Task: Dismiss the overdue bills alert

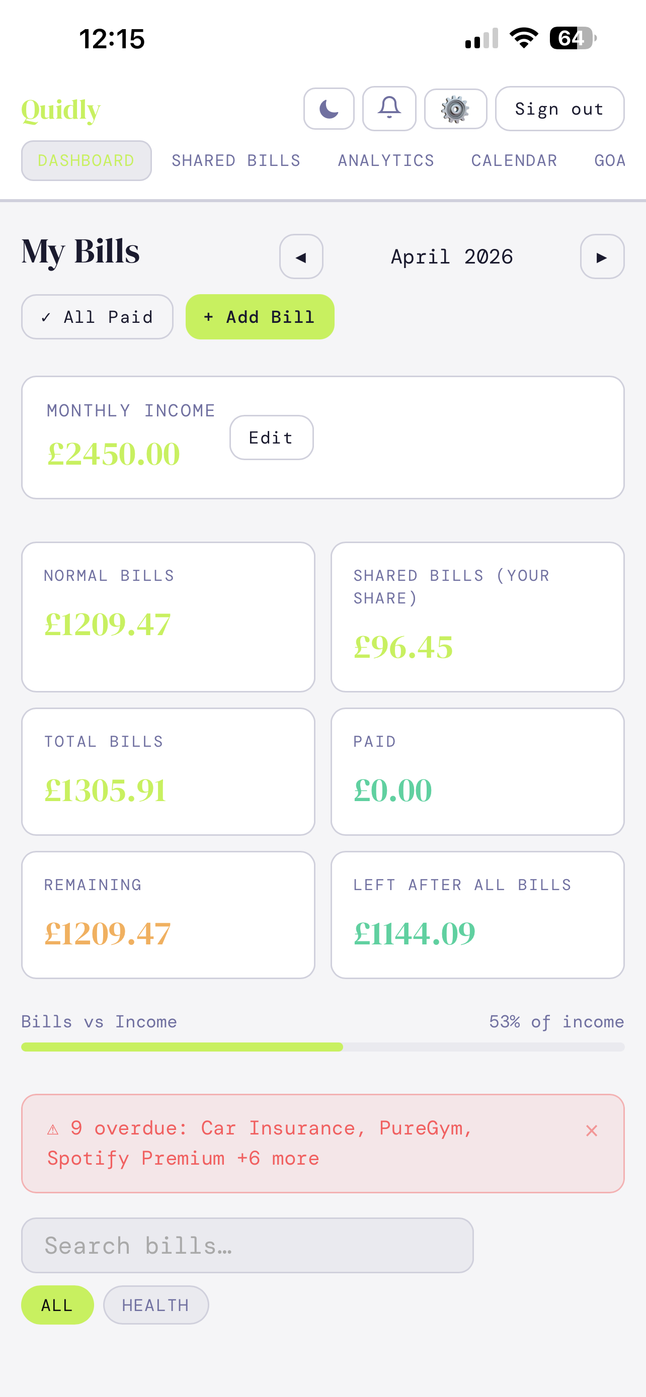Action: coord(591,1130)
